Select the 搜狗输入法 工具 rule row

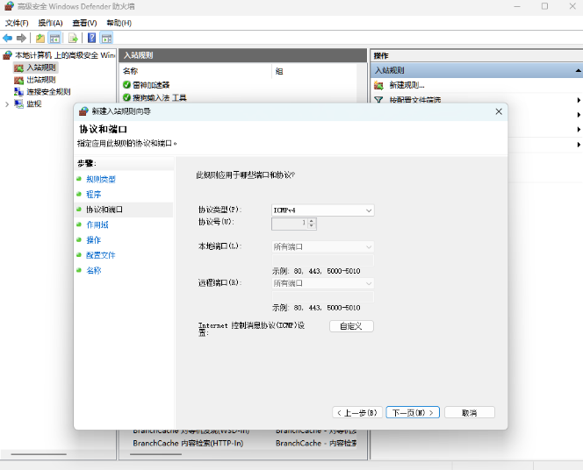click(238, 97)
